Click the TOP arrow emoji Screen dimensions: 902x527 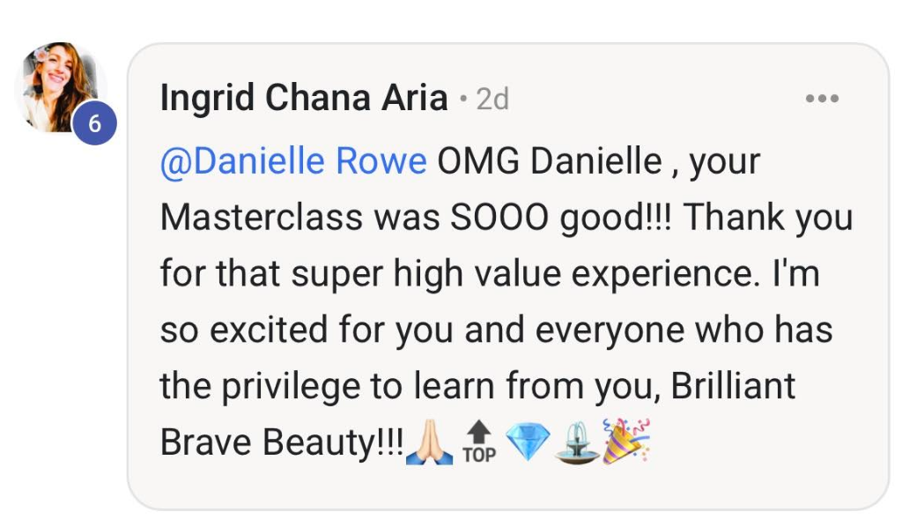(479, 442)
